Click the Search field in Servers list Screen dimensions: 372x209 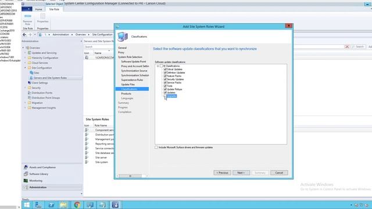99,46
